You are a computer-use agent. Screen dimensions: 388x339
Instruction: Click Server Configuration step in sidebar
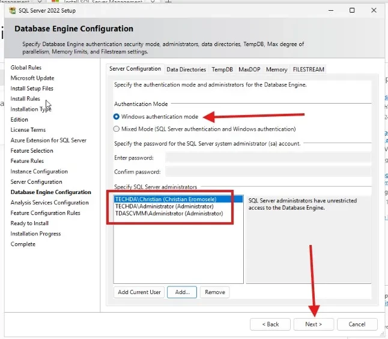(x=37, y=182)
